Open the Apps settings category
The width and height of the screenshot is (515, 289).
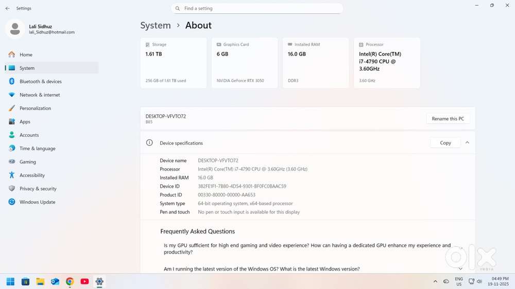coord(25,122)
